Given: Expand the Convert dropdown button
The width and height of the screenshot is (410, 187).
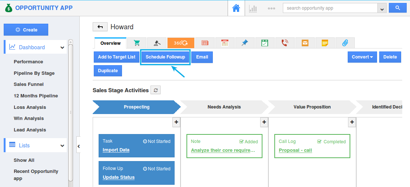Looking at the screenshot, I should pos(362,57).
